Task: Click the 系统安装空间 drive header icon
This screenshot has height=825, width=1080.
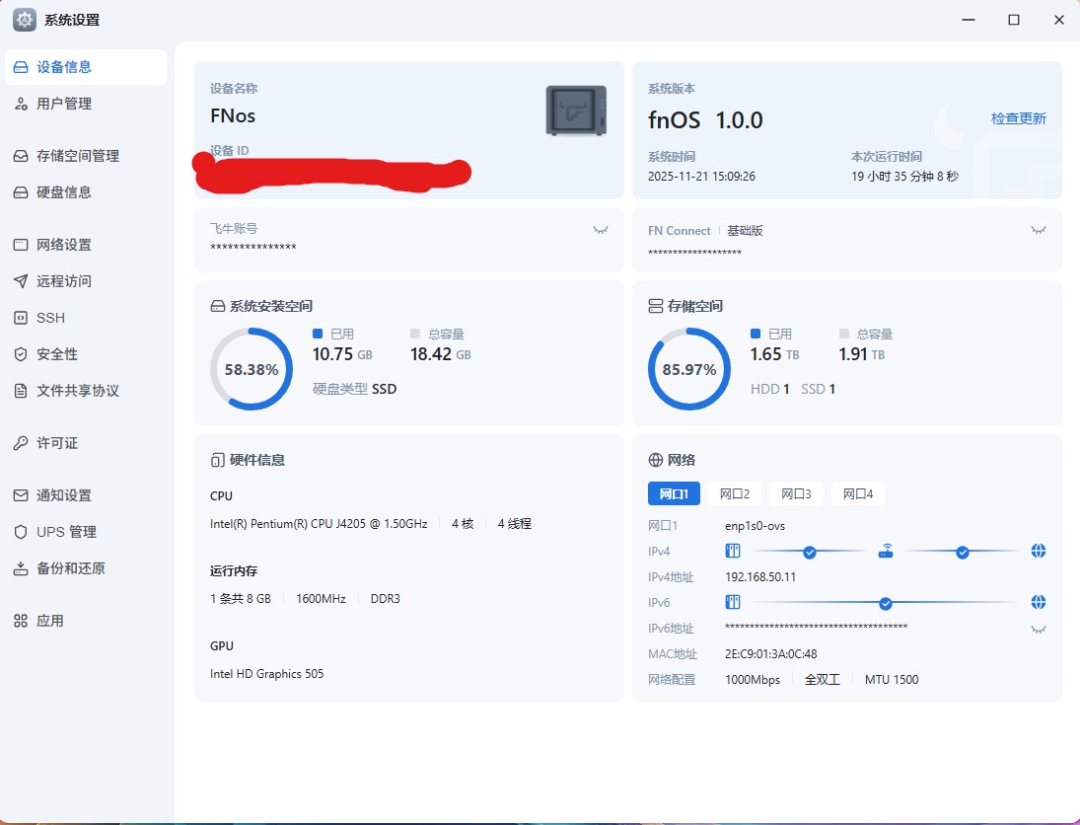Action: (218, 306)
